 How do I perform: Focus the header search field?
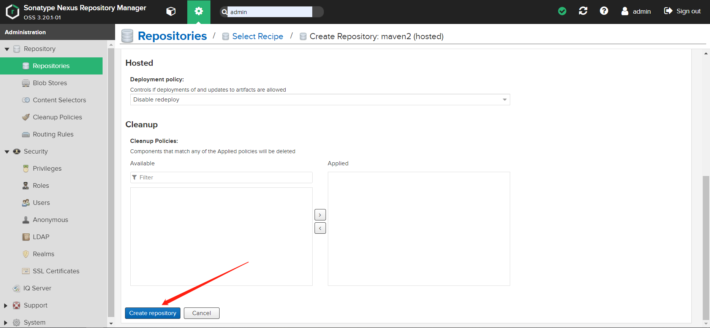click(270, 12)
